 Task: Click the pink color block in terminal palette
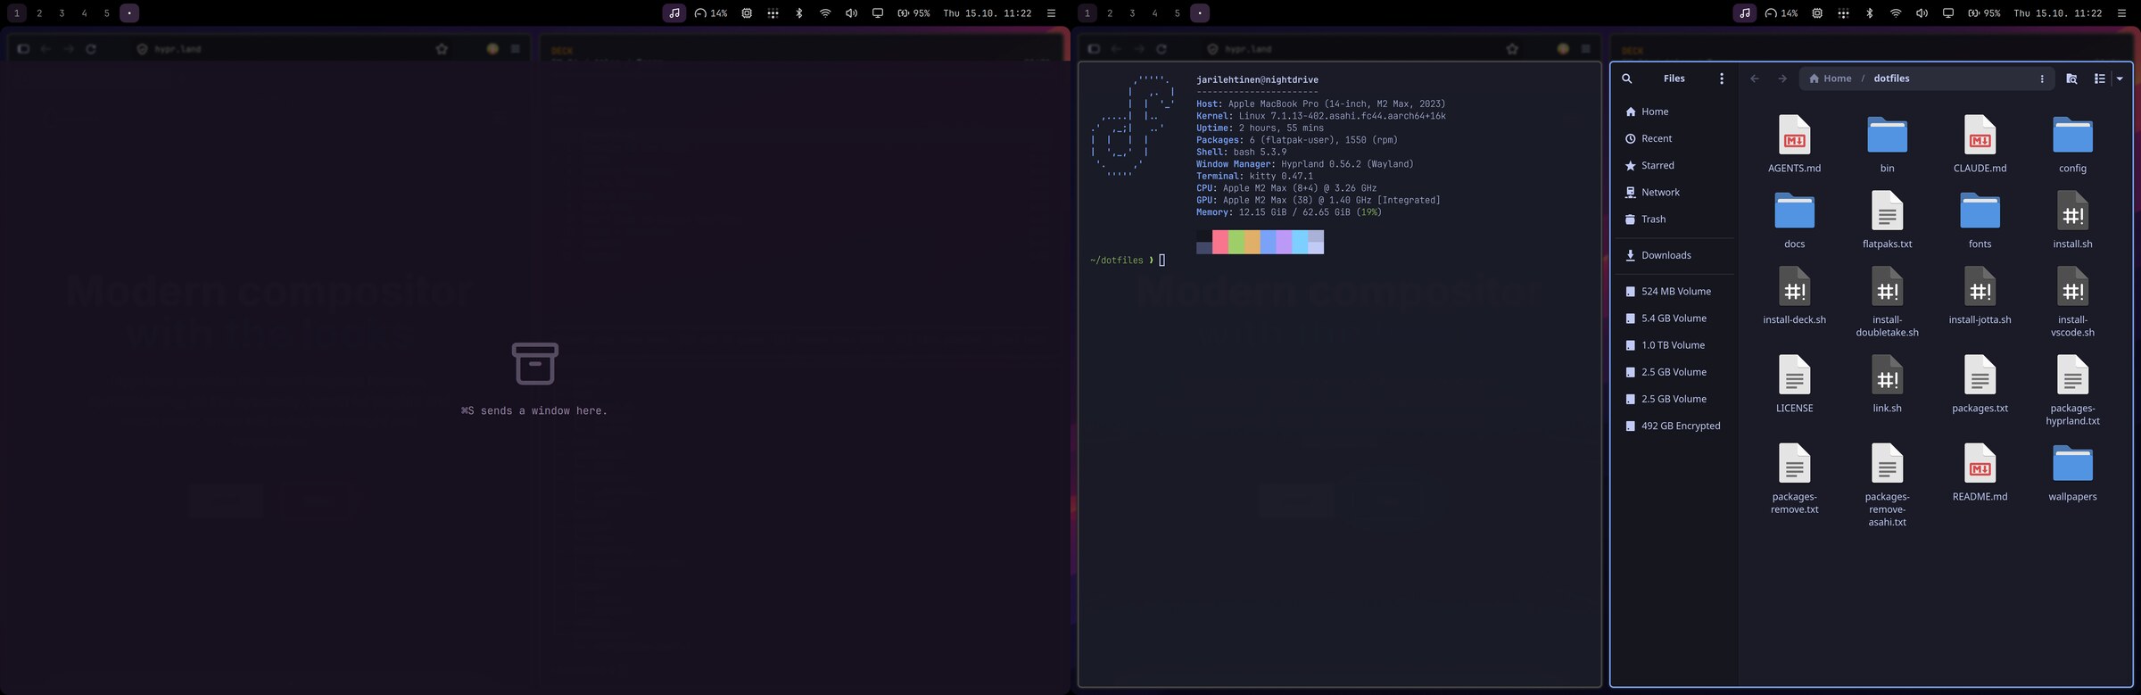[x=1219, y=242]
